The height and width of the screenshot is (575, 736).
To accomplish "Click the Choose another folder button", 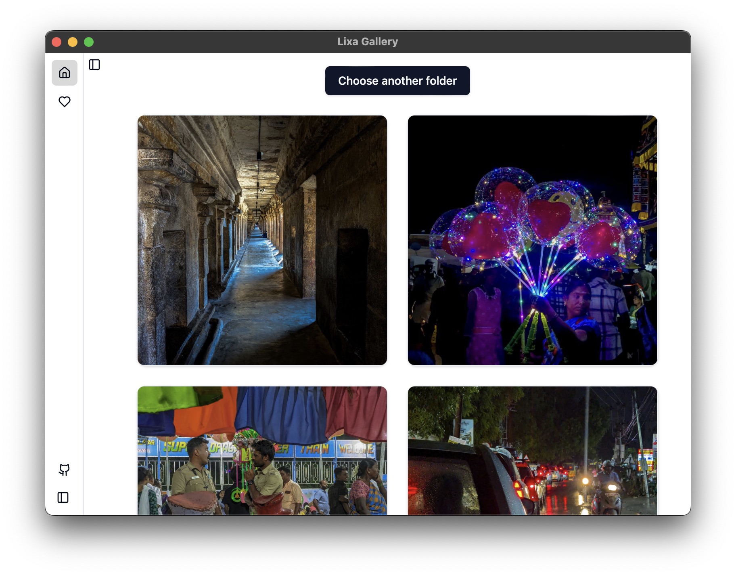I will [397, 81].
